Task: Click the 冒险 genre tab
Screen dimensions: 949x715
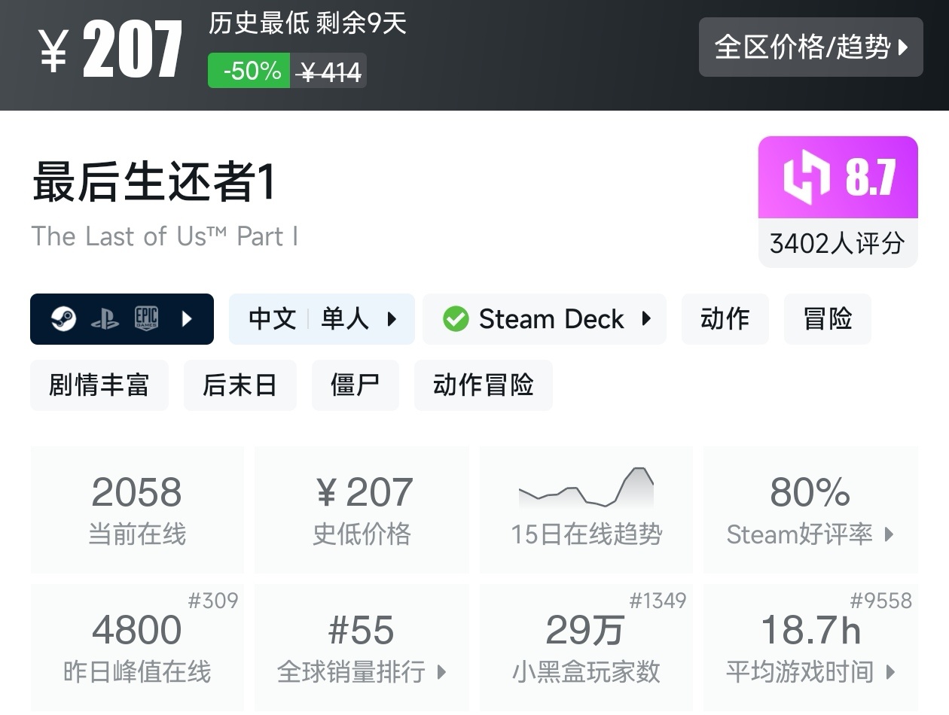Action: 827,319
